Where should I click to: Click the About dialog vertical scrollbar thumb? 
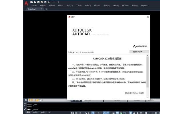click(148, 72)
